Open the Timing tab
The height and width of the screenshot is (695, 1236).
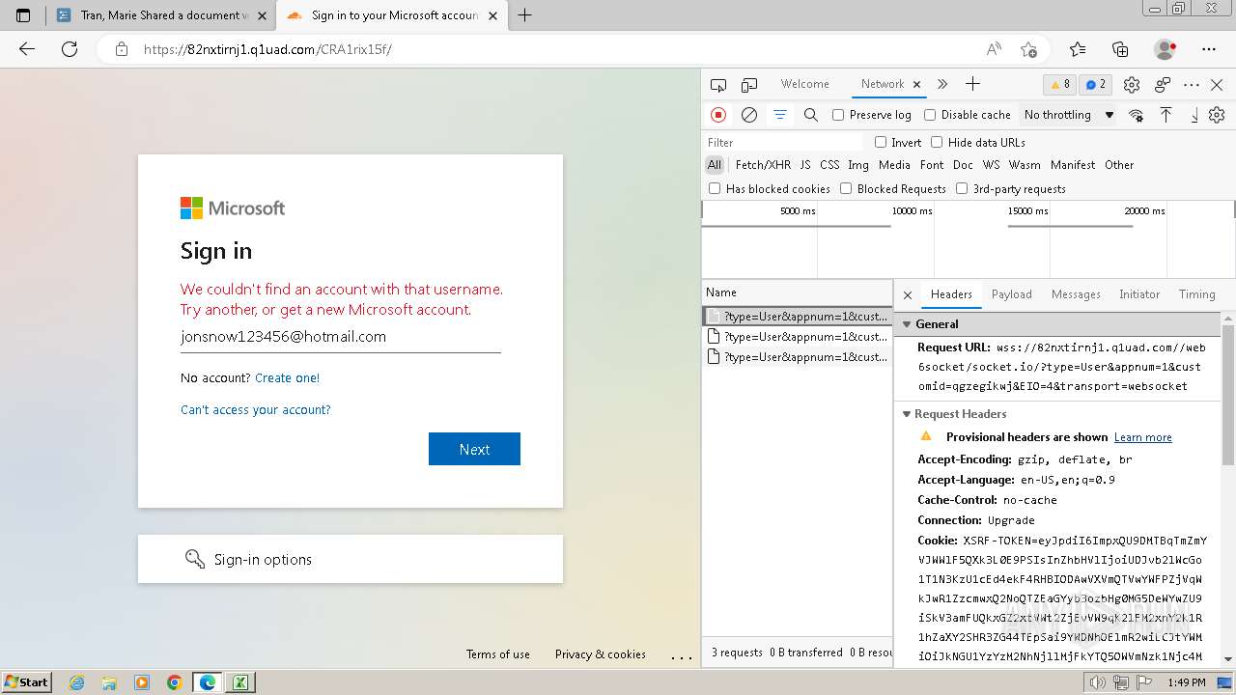1196,294
